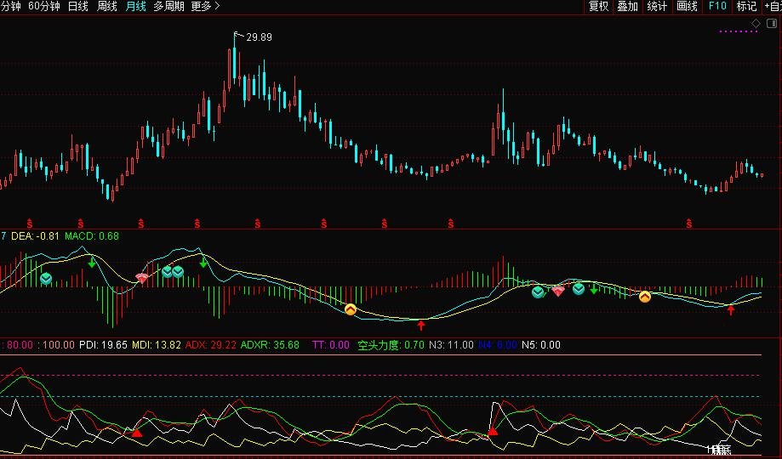This screenshot has width=782, height=459.
Task: Click the leftmost teal check circle in the MACD panel
Action: click(x=46, y=279)
